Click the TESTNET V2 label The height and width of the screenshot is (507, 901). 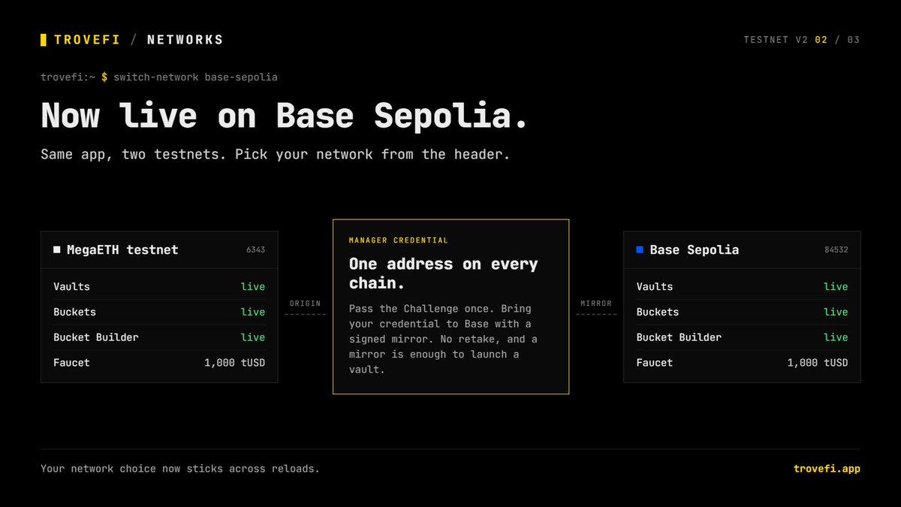tap(776, 40)
